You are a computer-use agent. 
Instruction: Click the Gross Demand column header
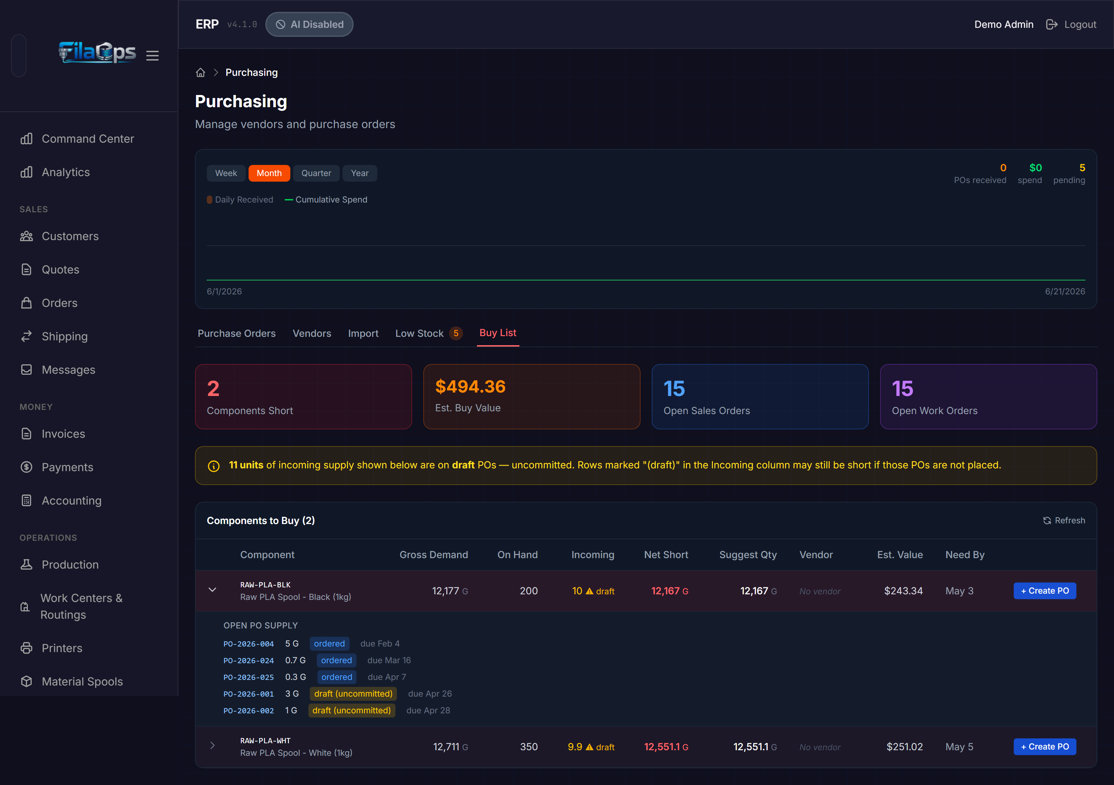click(434, 555)
